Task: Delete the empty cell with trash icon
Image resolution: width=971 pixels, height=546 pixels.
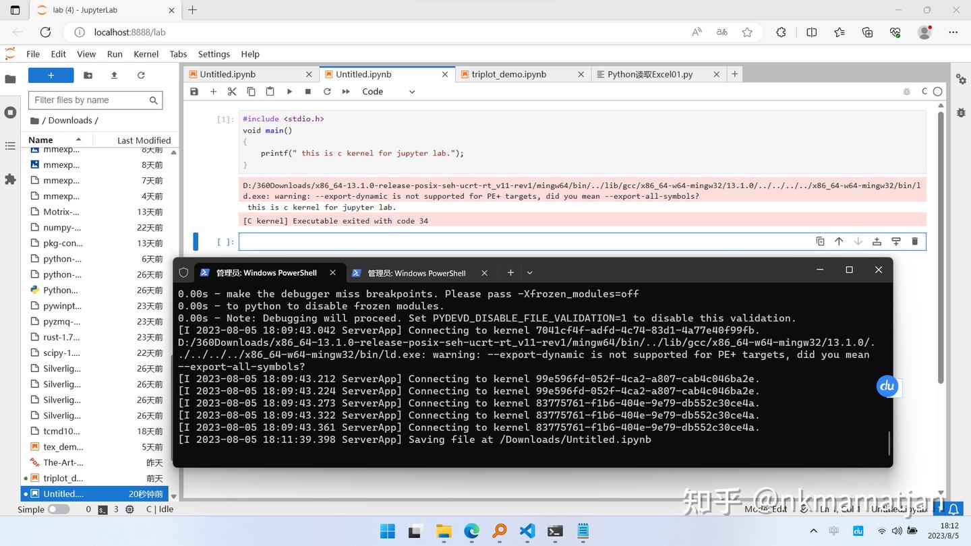Action: (x=914, y=241)
